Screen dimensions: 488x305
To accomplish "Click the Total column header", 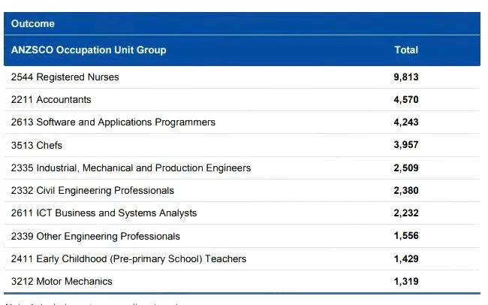I will [x=406, y=50].
